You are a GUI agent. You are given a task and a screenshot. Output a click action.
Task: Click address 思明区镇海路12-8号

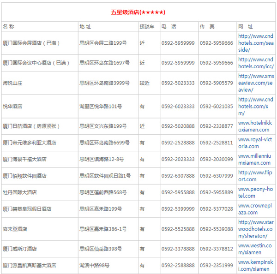coord(102,159)
